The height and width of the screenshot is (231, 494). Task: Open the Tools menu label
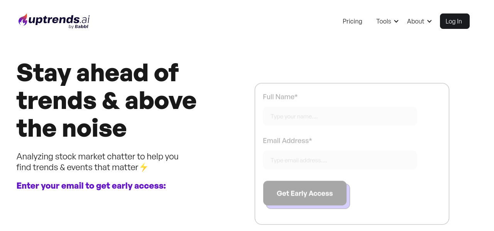383,21
